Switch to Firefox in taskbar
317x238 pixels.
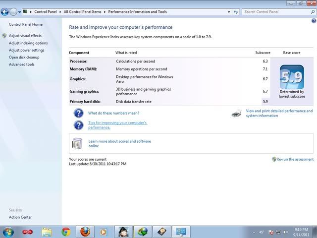coord(85,232)
